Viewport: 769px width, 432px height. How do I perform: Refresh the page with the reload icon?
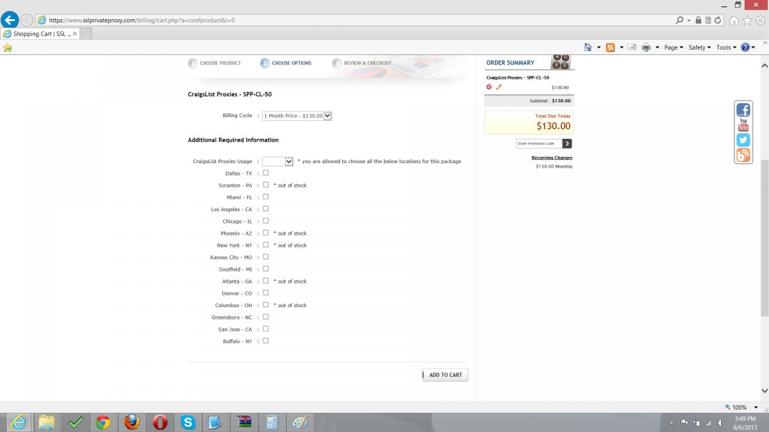[x=718, y=20]
